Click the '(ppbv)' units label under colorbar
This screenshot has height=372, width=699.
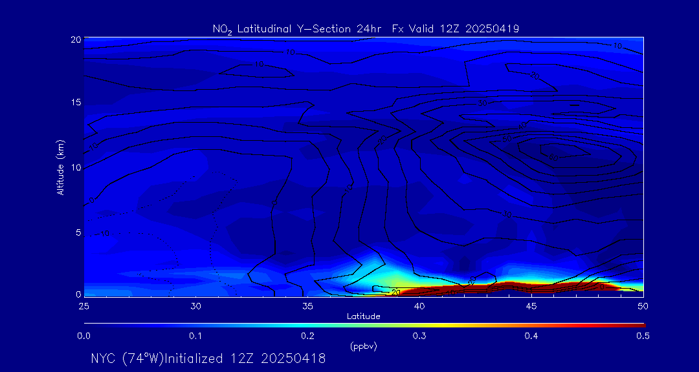[x=364, y=347]
